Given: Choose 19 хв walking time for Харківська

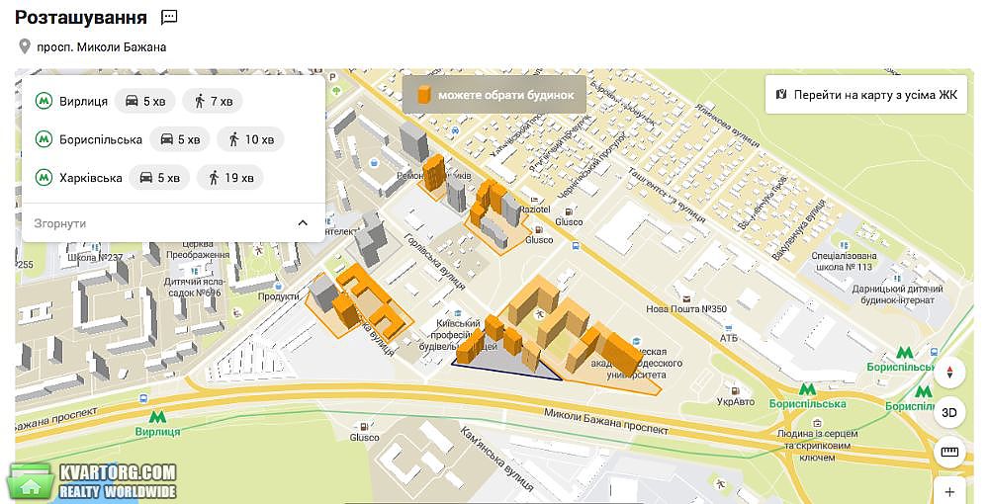Looking at the screenshot, I should click(230, 178).
